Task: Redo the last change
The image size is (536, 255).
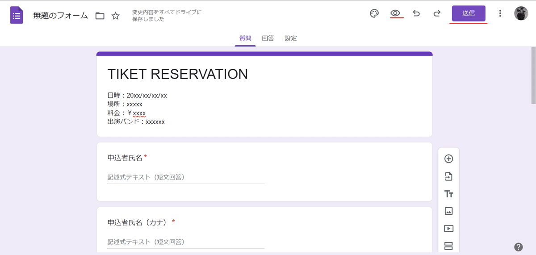Action: [437, 13]
